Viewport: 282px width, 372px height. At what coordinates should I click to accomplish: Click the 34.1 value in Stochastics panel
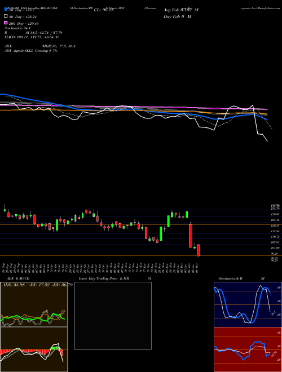pos(273,313)
